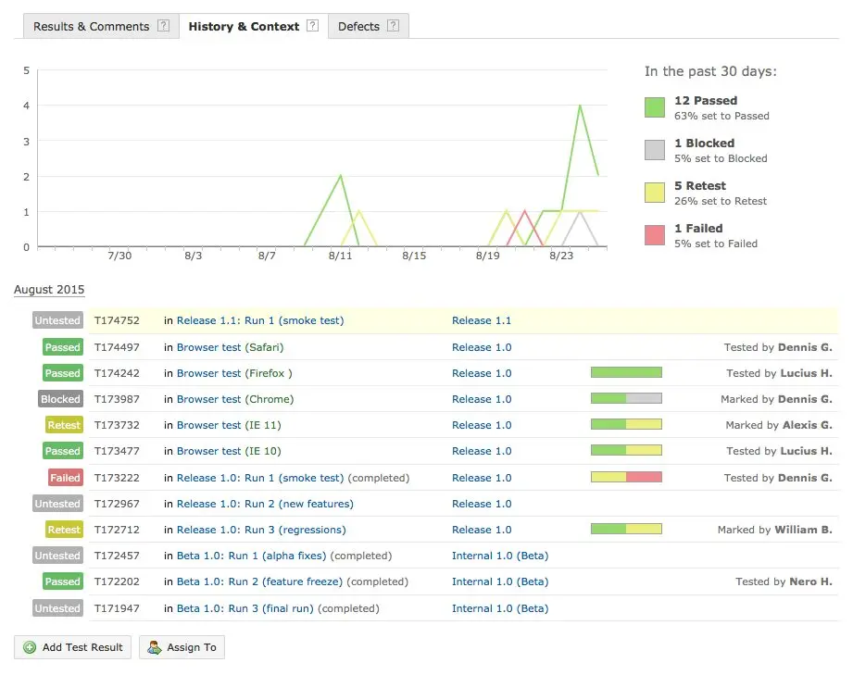
Task: Click the green Passed legend swatch
Action: [655, 107]
